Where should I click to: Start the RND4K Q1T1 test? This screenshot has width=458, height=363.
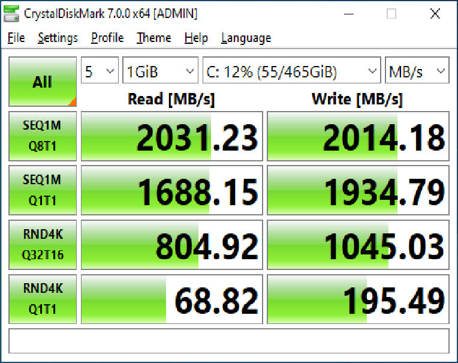coord(43,299)
